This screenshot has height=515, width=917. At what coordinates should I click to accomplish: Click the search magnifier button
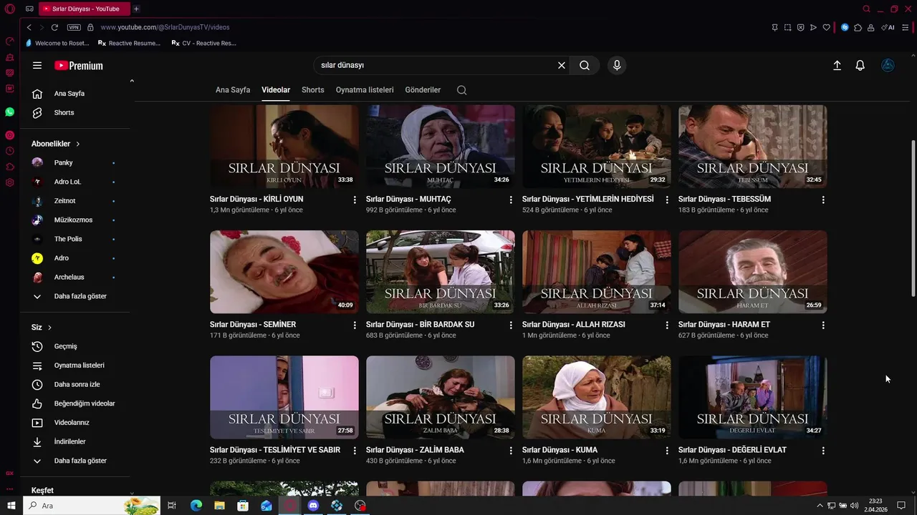(585, 65)
